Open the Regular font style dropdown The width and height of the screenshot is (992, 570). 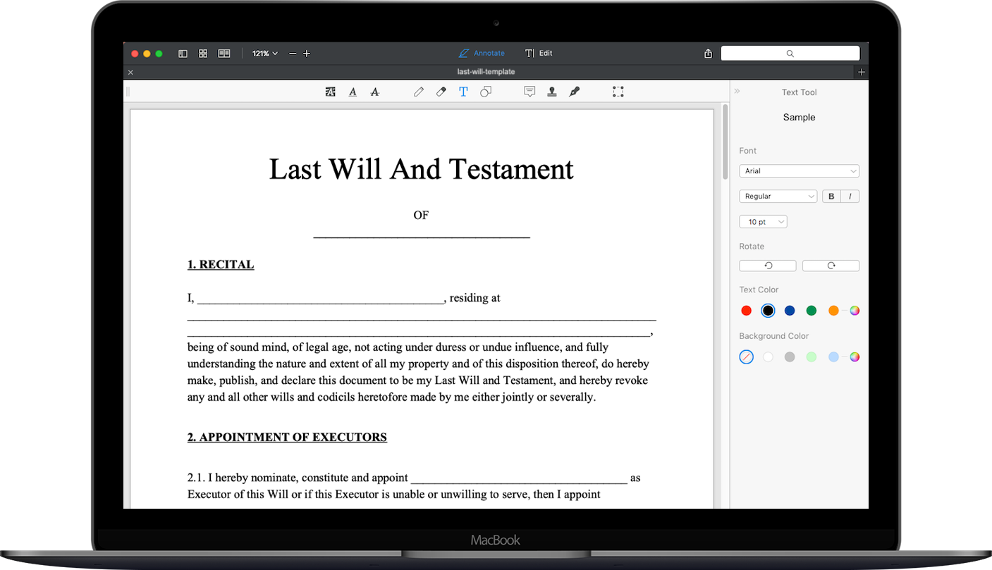pyautogui.click(x=778, y=196)
